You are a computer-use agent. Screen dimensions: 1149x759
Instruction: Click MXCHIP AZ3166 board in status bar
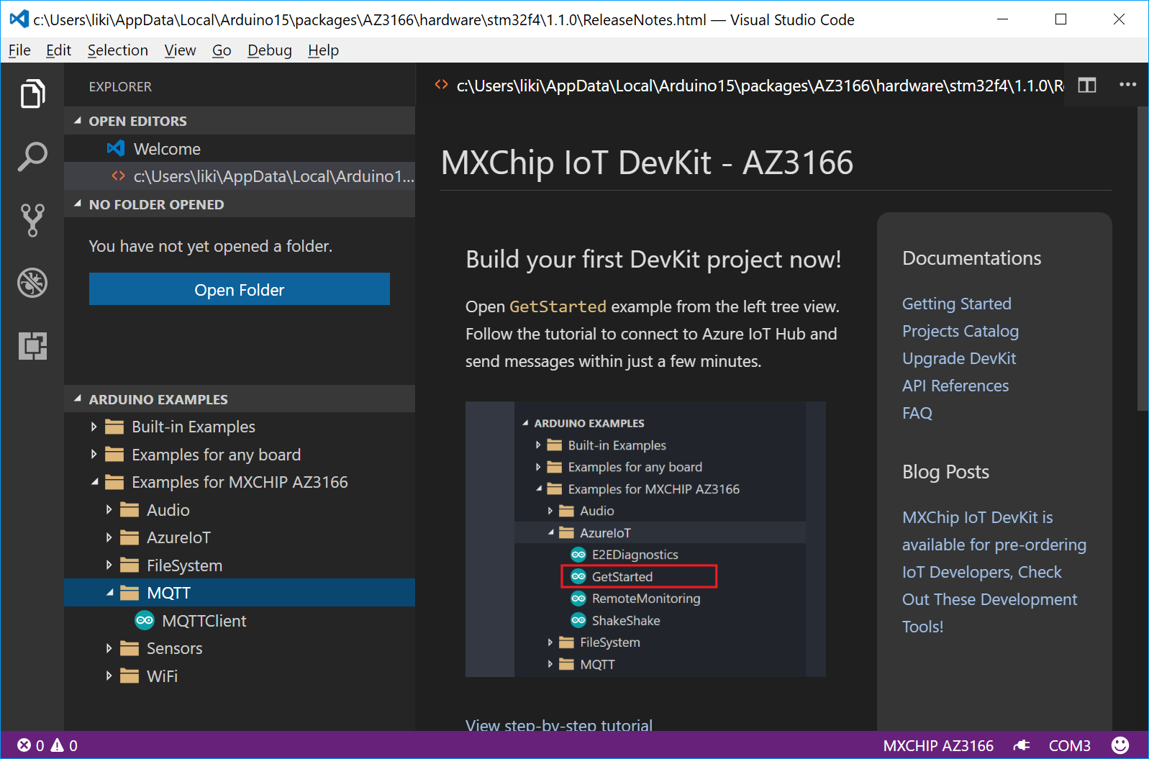pos(938,746)
